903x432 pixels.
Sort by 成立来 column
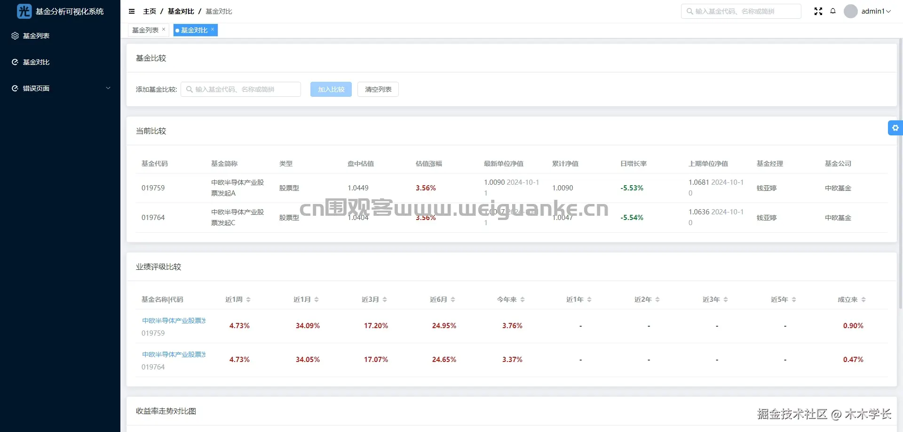coord(863,299)
